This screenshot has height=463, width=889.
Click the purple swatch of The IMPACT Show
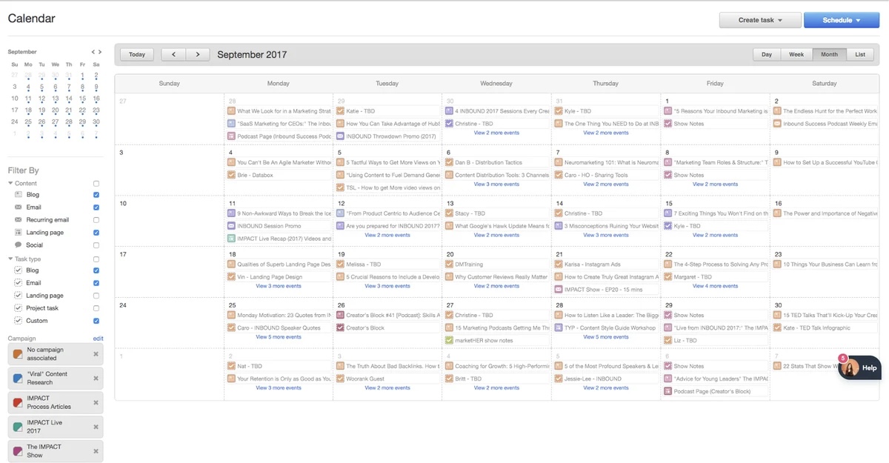pos(18,451)
